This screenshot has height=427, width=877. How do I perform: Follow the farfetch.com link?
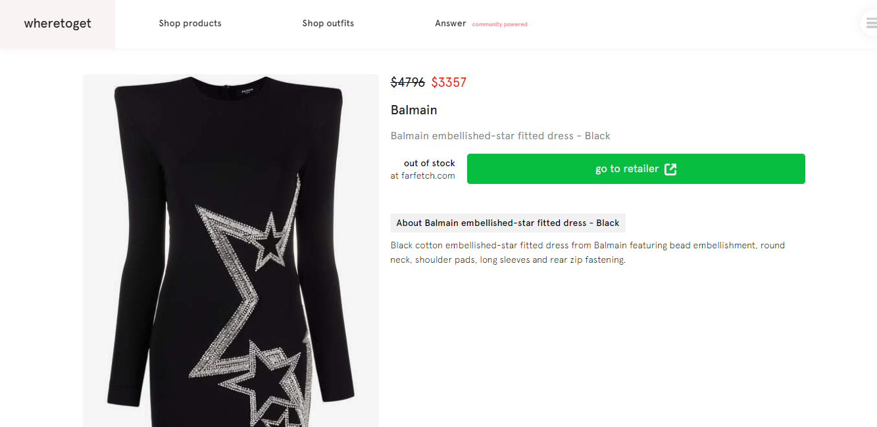tap(428, 176)
